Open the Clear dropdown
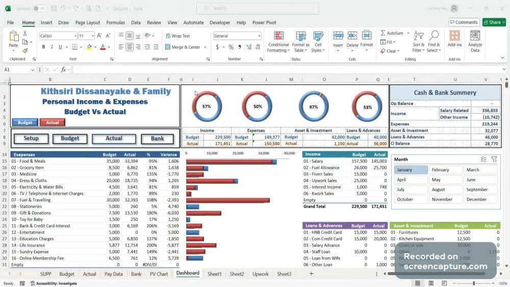 pos(390,51)
